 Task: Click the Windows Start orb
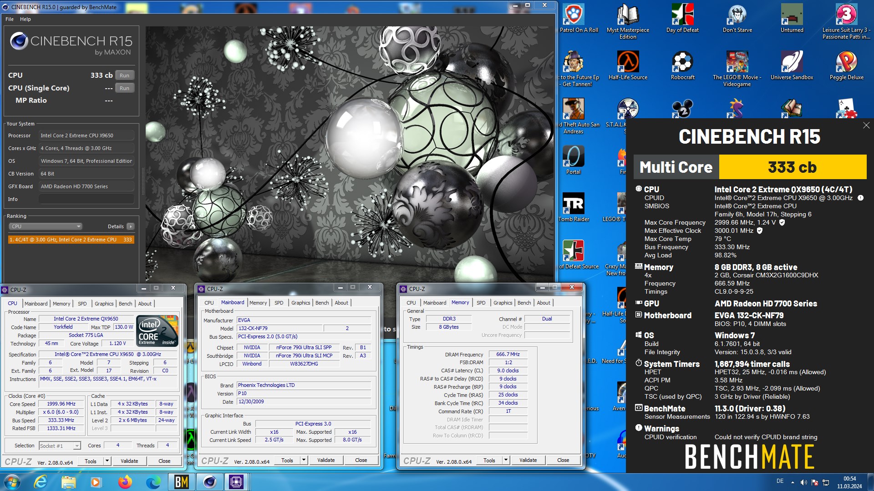click(12, 482)
